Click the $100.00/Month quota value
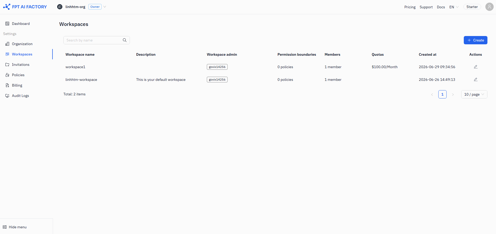 tap(385, 67)
